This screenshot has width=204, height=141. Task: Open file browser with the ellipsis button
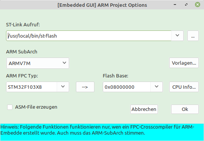click(193, 36)
